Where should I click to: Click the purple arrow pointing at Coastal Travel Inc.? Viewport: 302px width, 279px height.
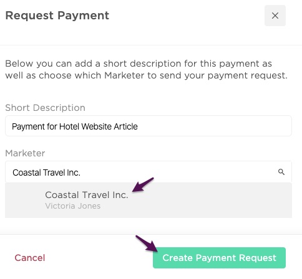143,184
